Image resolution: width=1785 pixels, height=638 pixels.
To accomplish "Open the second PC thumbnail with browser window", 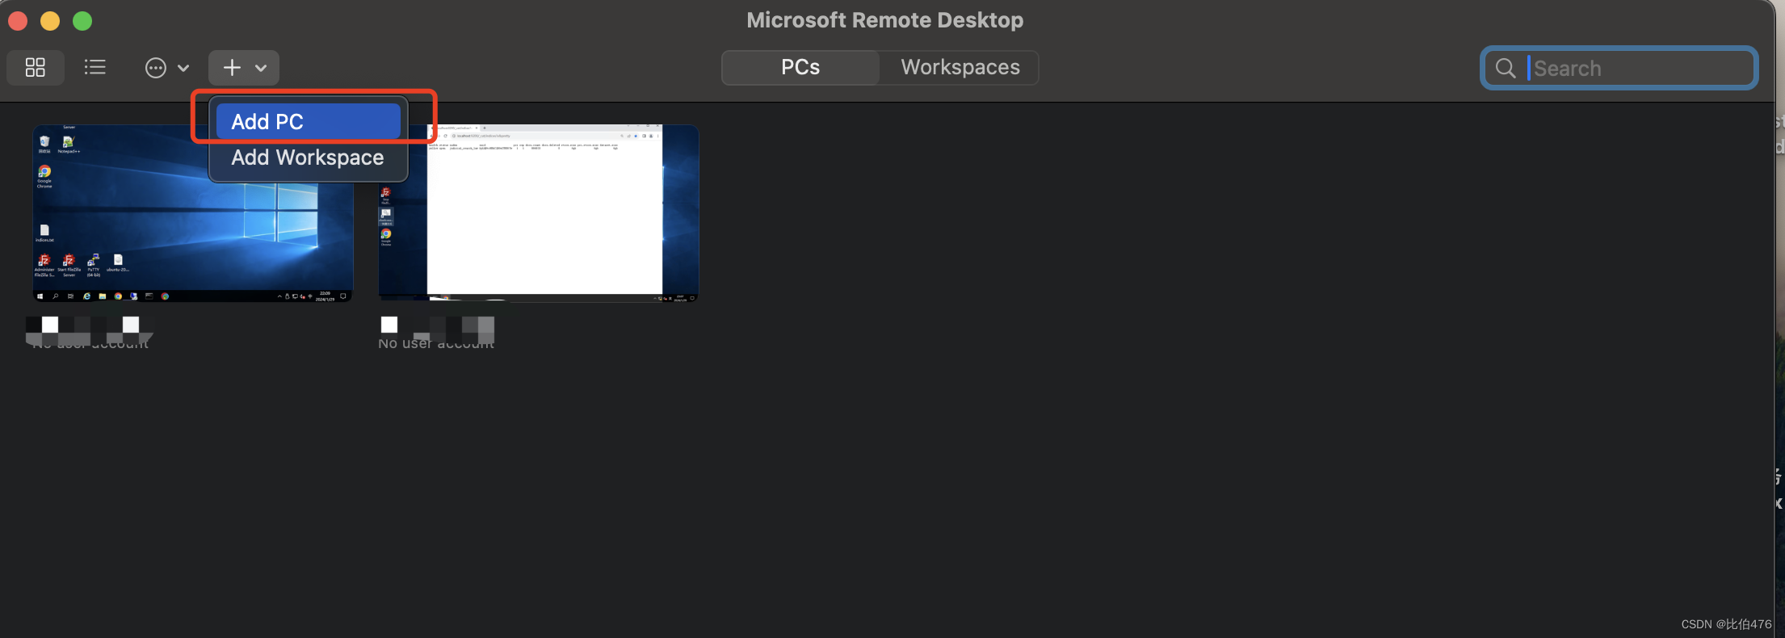I will coord(539,213).
